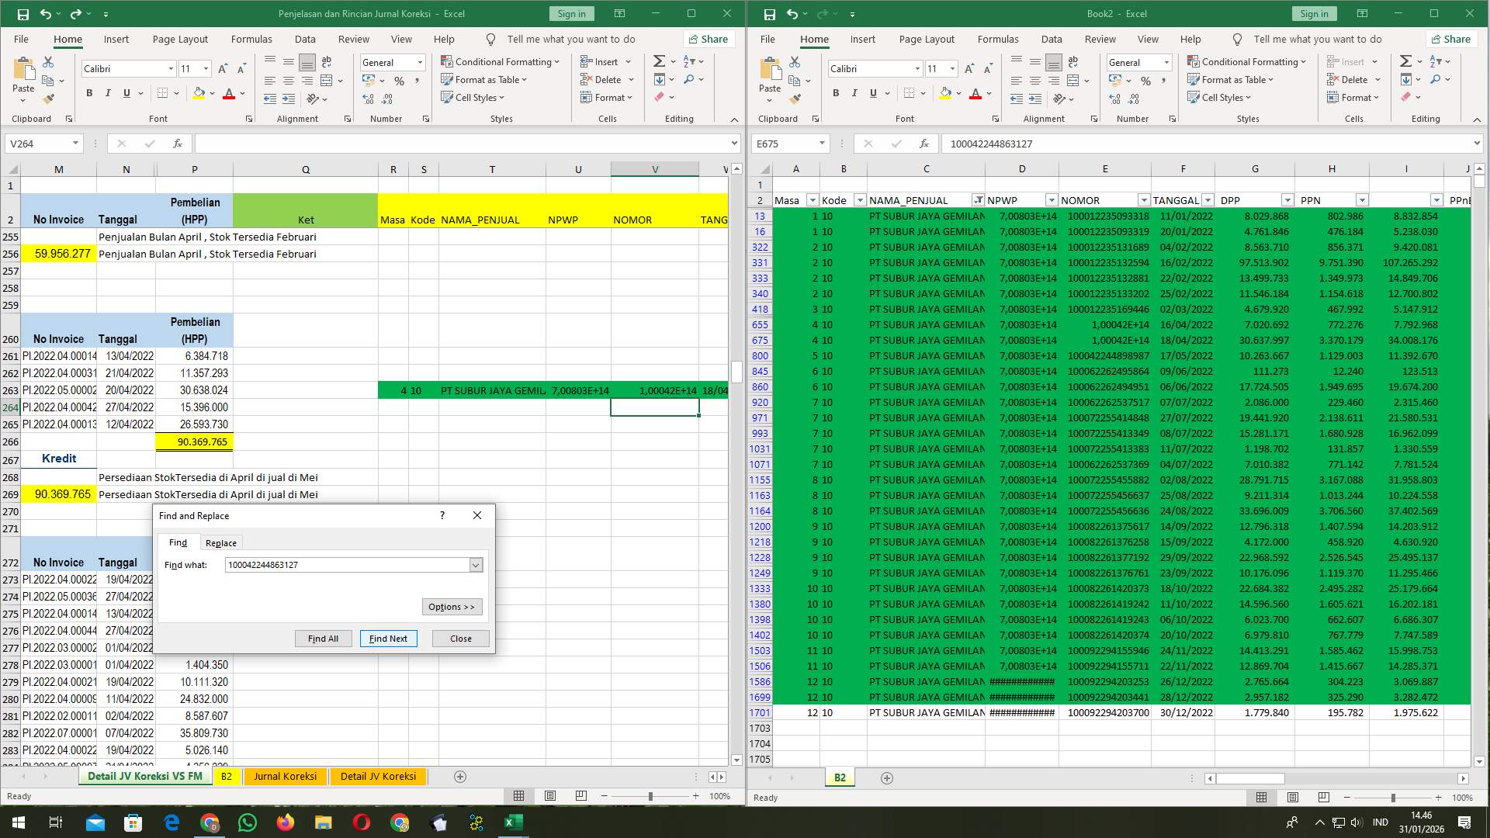Open the Formulas ribbon tab

[251, 39]
